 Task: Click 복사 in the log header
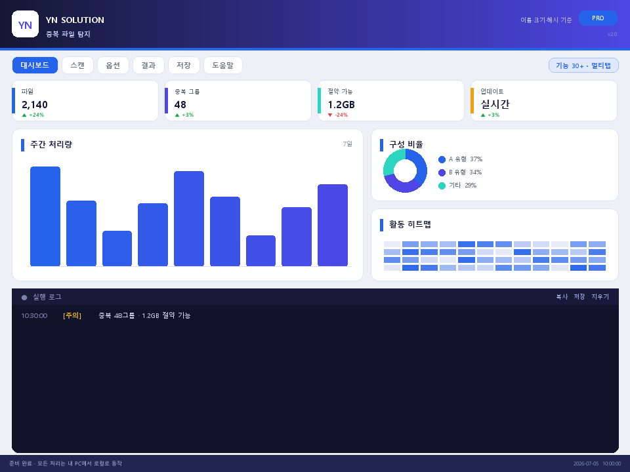coord(562,296)
